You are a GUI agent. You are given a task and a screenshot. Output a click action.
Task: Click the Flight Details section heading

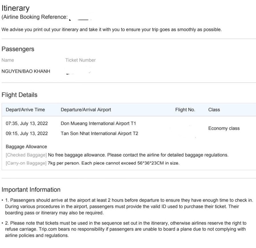pos(19,95)
